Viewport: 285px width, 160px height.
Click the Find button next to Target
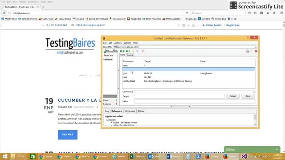click(248, 96)
